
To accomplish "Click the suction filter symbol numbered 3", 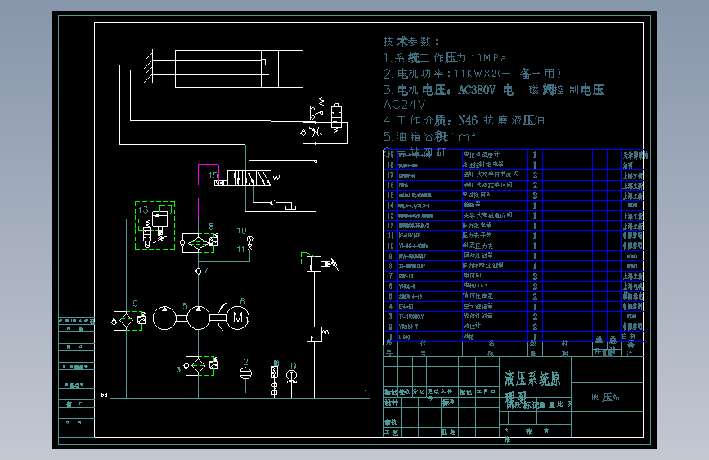I will coord(200,365).
